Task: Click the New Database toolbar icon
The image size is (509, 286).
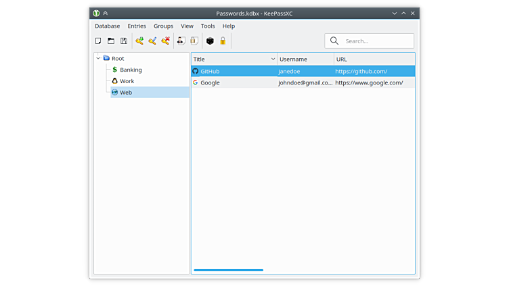Action: 98,41
